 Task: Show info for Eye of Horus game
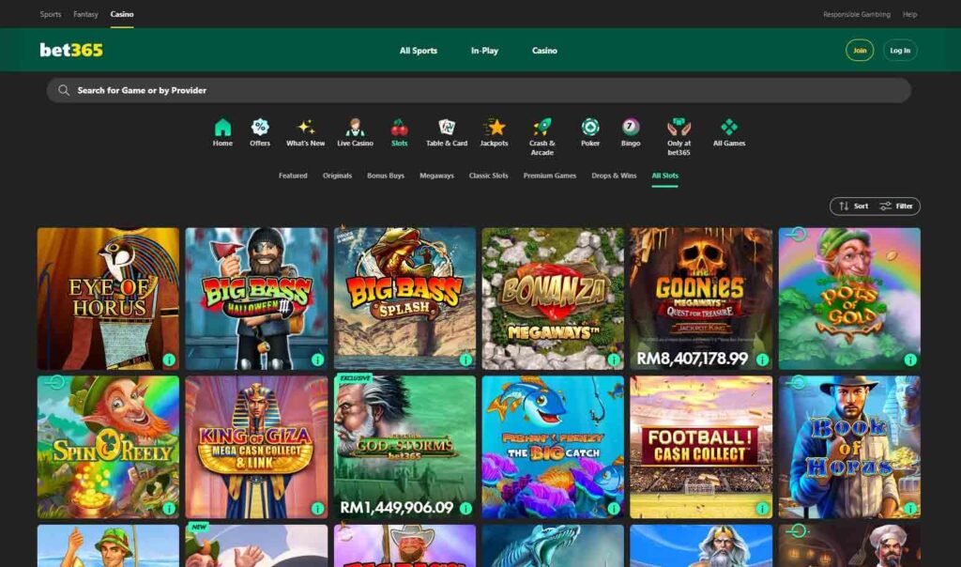pyautogui.click(x=169, y=360)
